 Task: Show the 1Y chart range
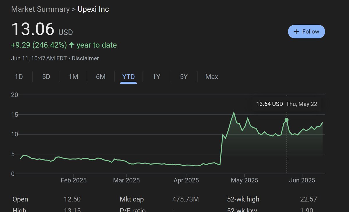pos(156,77)
